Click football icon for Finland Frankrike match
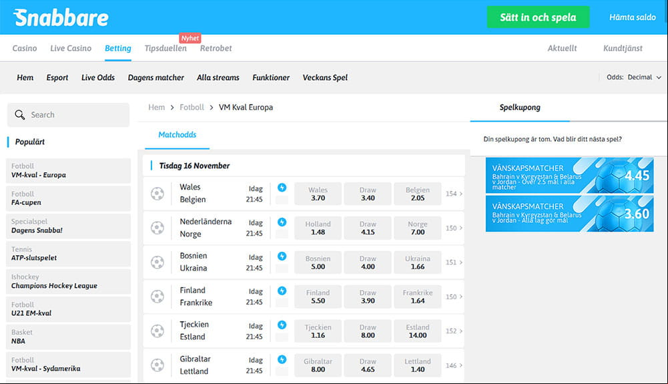The height and width of the screenshot is (384, 668). 157,297
